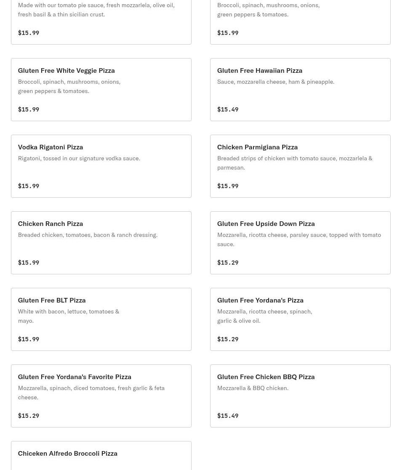Select Gluten Free Hawaiian Pizza title
This screenshot has height=470, width=400.
point(259,70)
